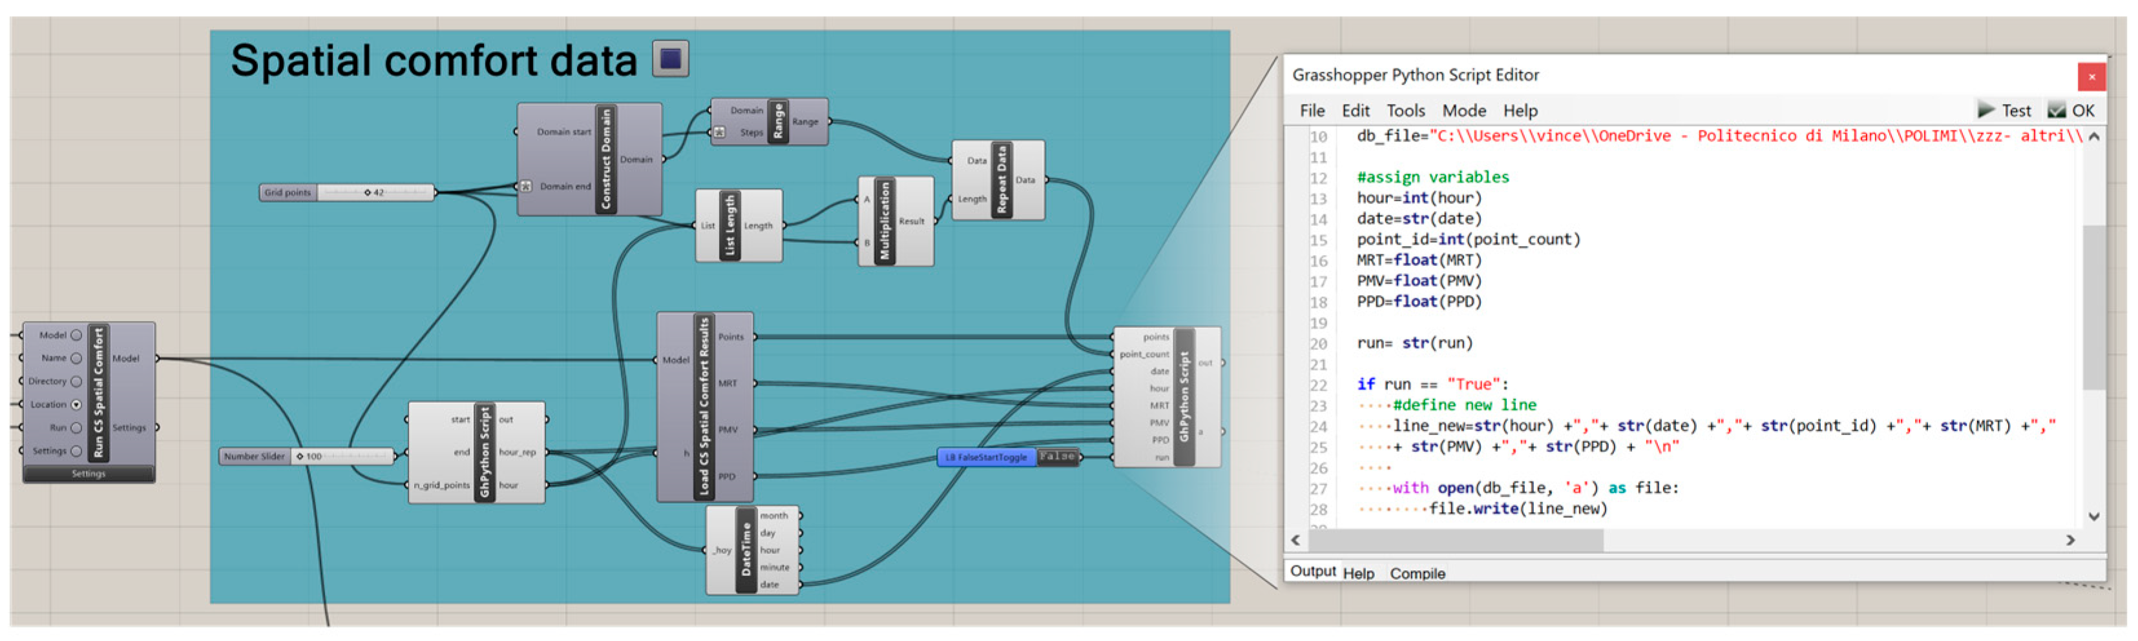
Task: Click the DateTime component label
Action: (x=746, y=550)
